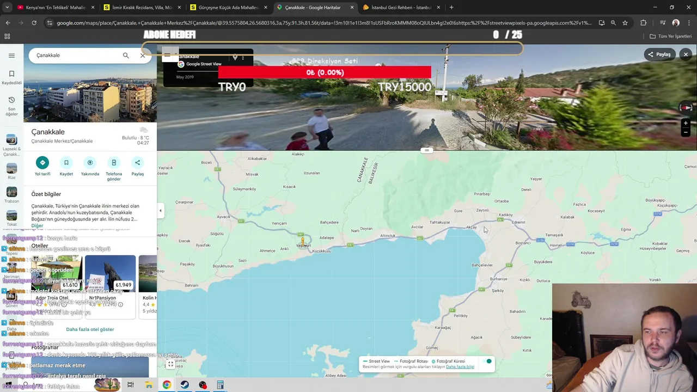Close the Street View with the X

coord(686,54)
